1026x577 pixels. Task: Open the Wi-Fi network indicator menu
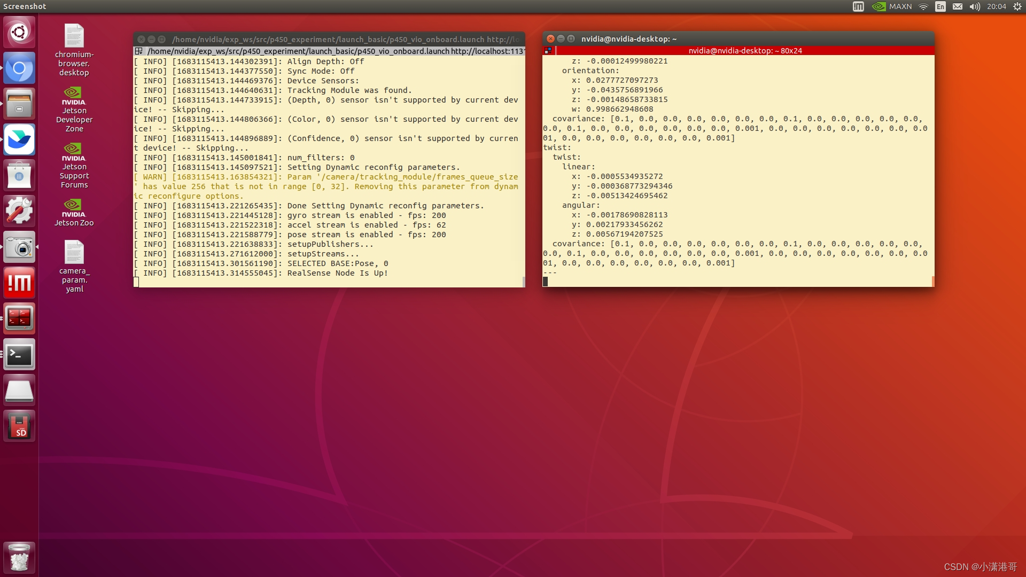tap(923, 6)
